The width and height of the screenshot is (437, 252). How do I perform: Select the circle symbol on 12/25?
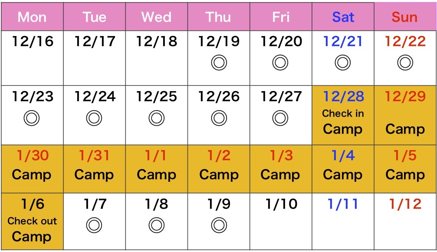coord(156,118)
